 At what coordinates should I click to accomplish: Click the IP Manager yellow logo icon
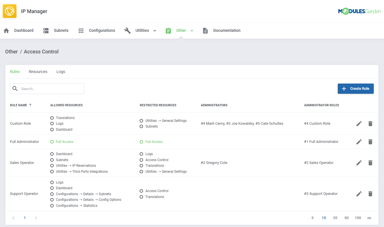10,11
